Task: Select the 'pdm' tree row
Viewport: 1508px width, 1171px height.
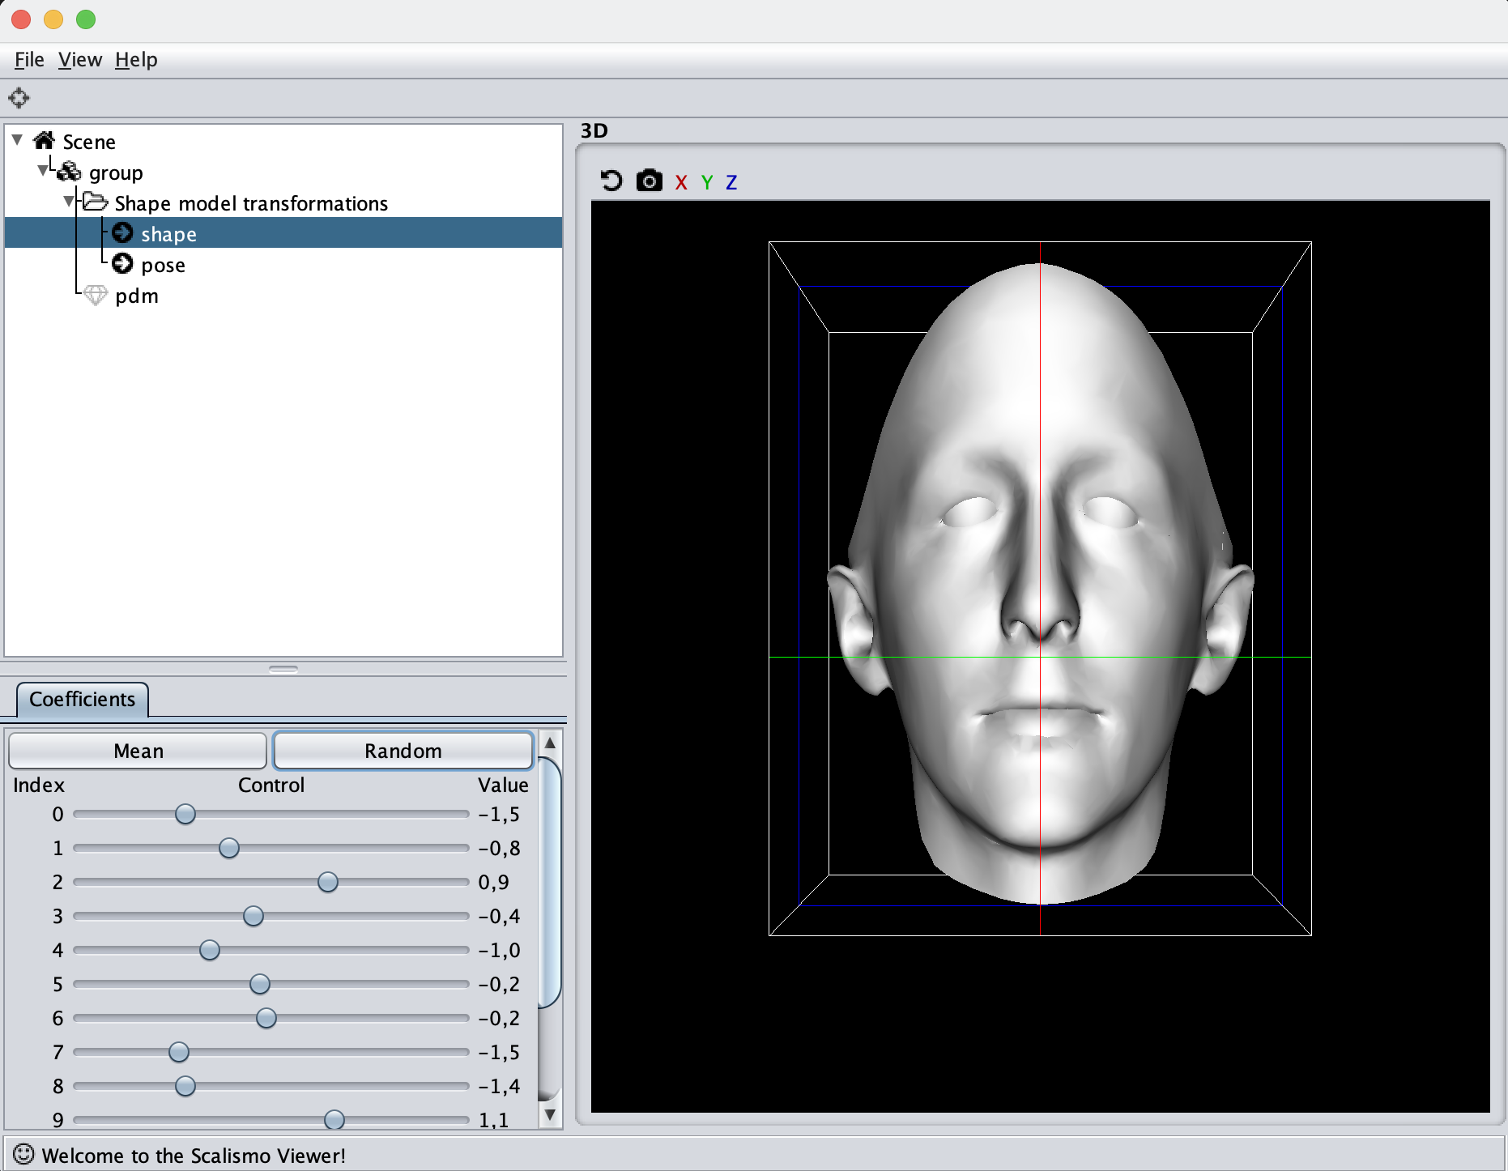Action: [x=283, y=296]
